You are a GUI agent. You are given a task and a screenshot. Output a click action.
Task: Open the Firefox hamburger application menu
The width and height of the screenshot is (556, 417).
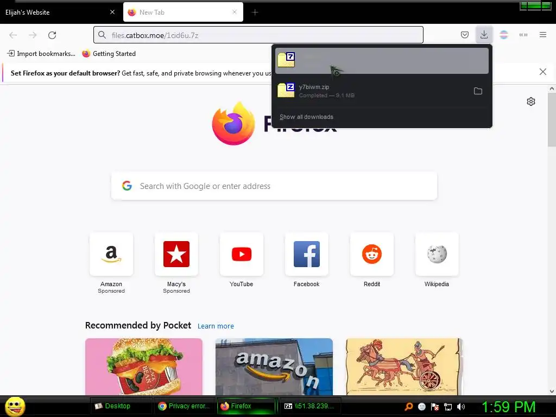[x=542, y=35]
